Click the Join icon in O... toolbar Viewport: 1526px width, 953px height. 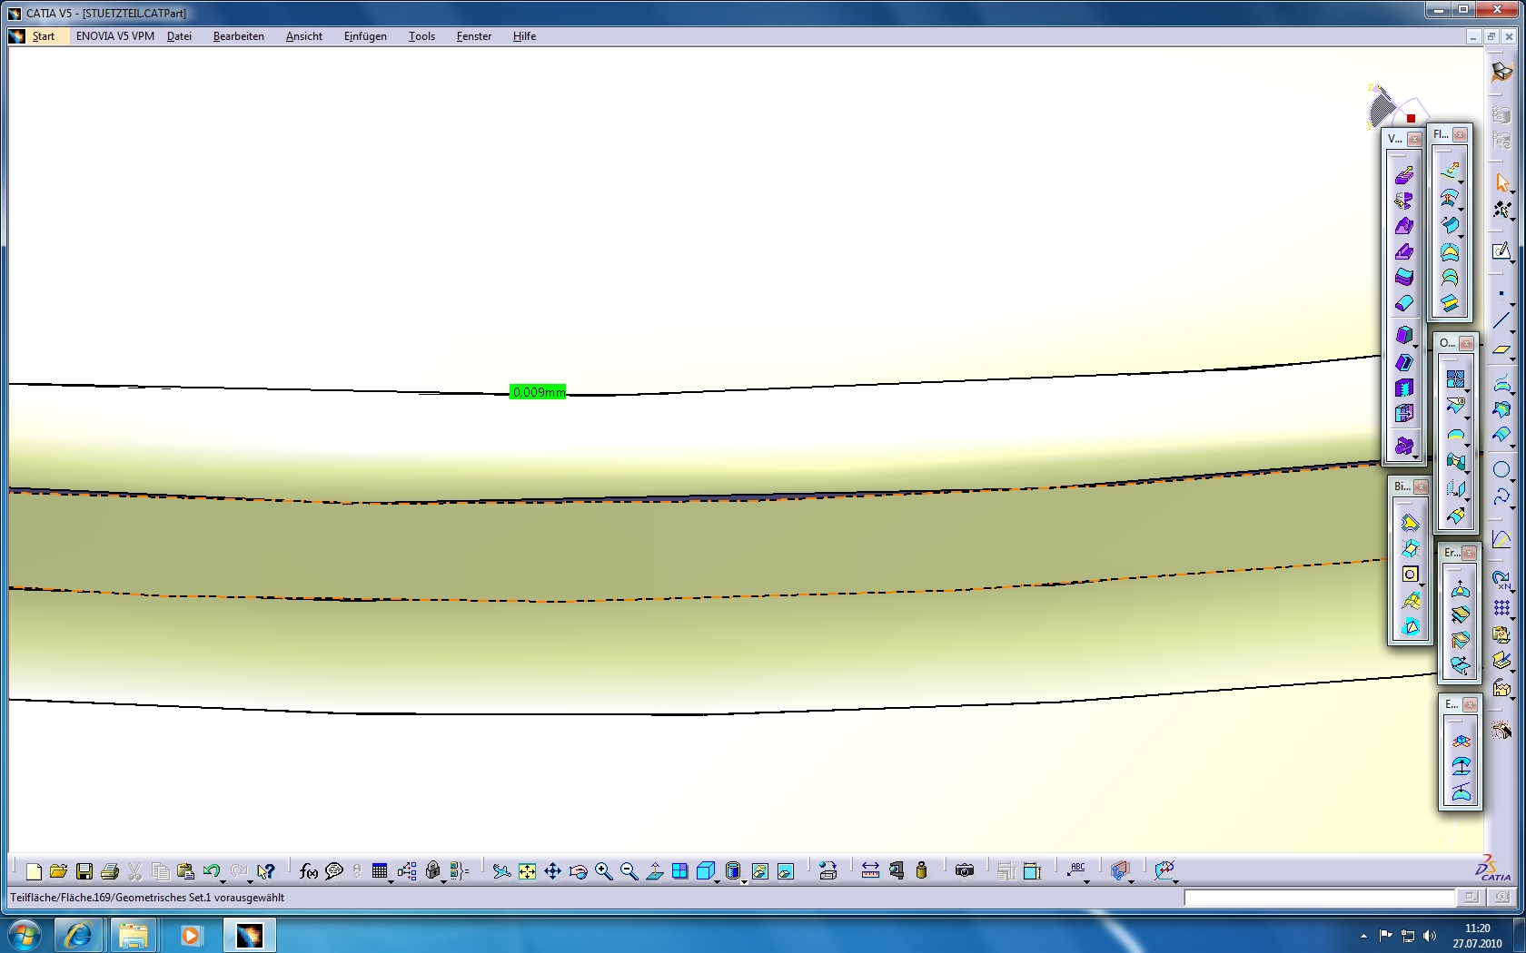[1456, 378]
